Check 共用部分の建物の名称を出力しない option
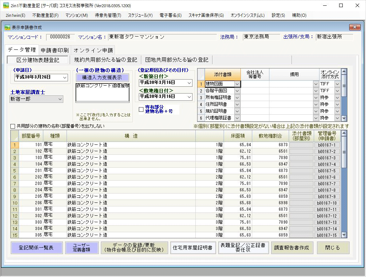The image size is (366, 277). (13, 126)
